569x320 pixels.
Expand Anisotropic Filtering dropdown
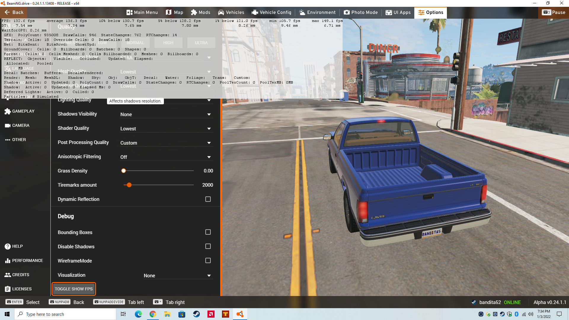(166, 157)
